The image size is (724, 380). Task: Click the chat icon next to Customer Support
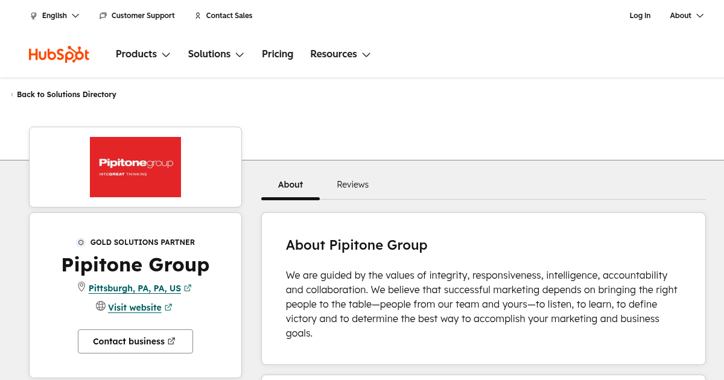point(103,16)
